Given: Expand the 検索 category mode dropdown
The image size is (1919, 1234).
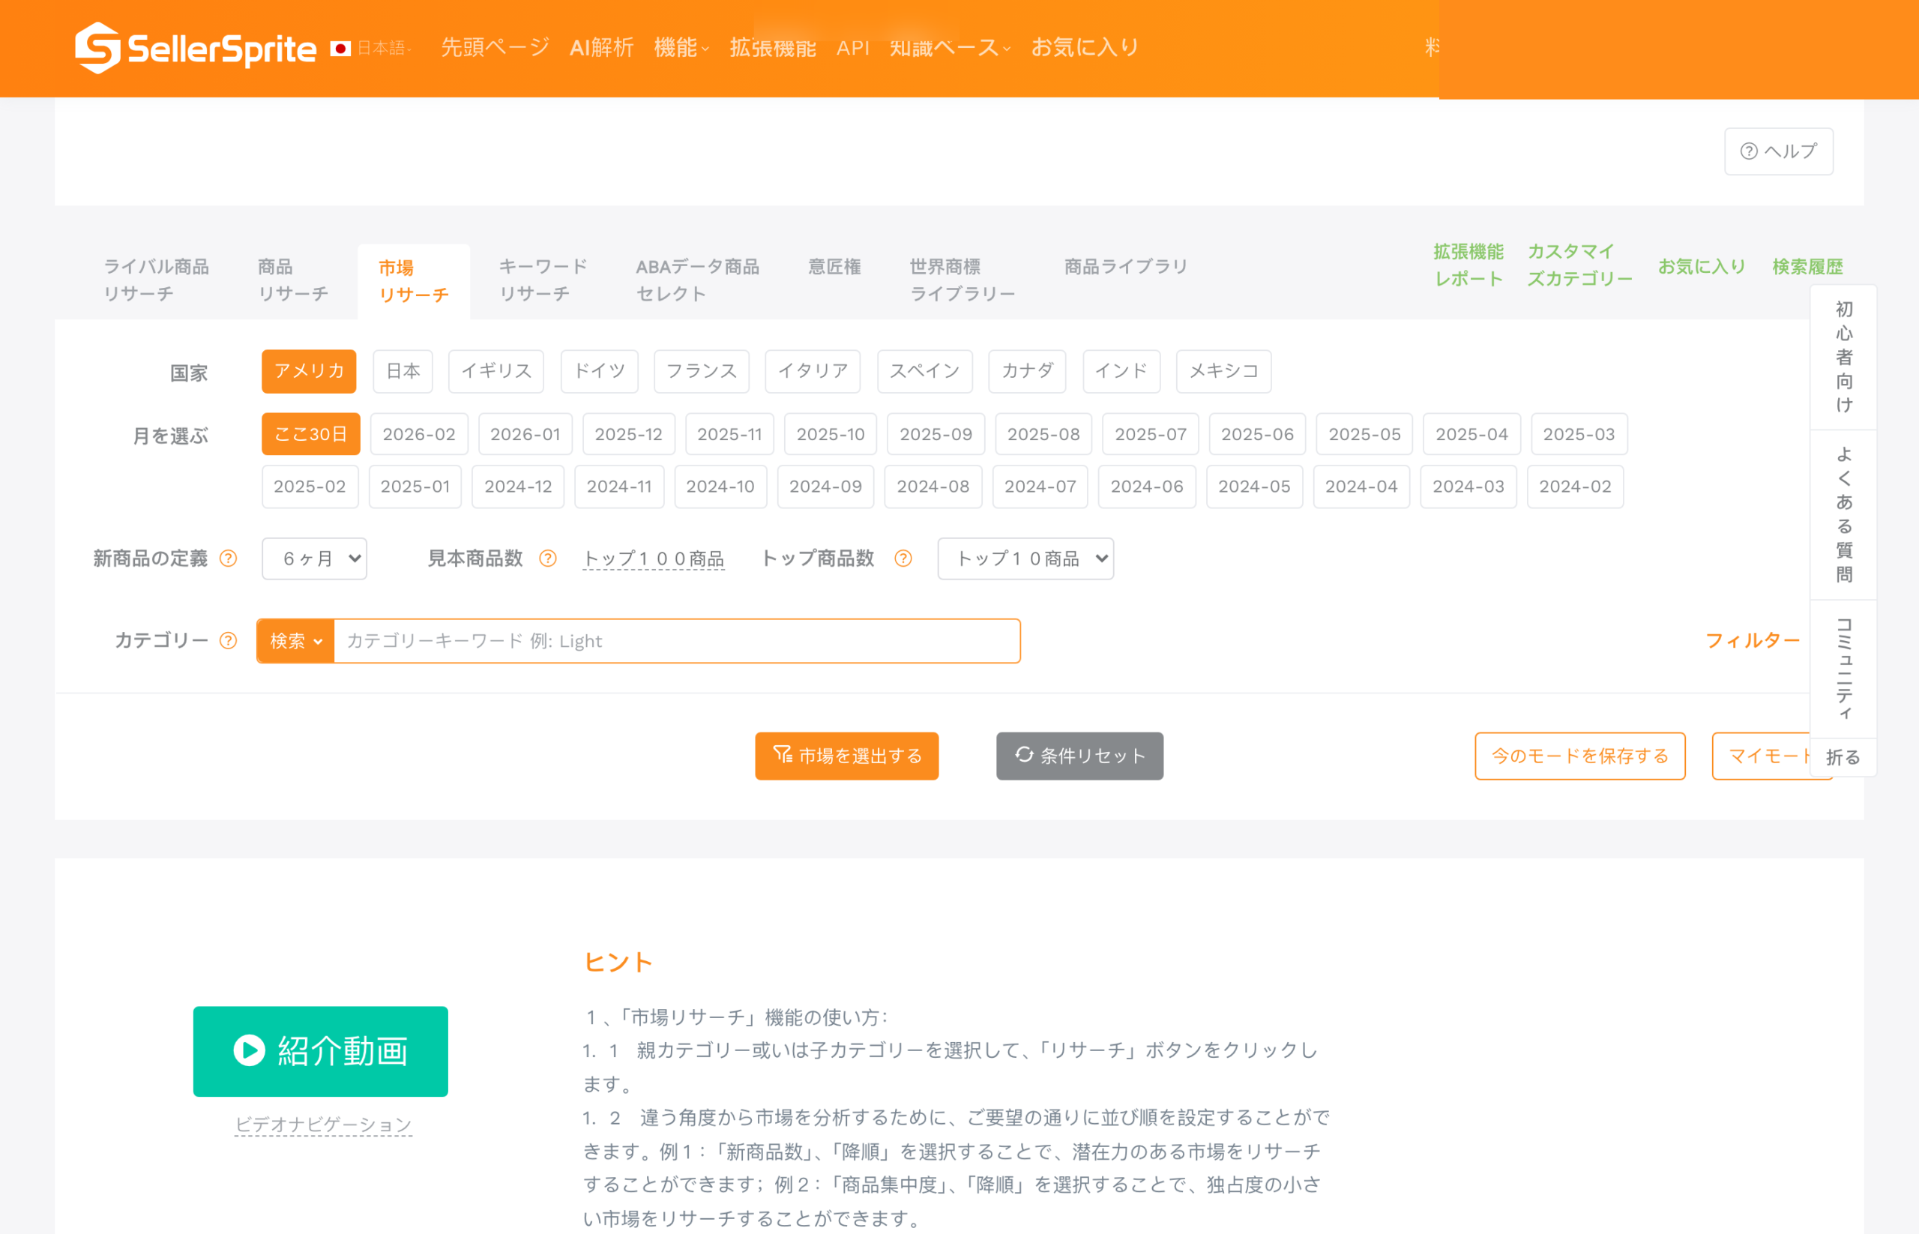Looking at the screenshot, I should 295,641.
